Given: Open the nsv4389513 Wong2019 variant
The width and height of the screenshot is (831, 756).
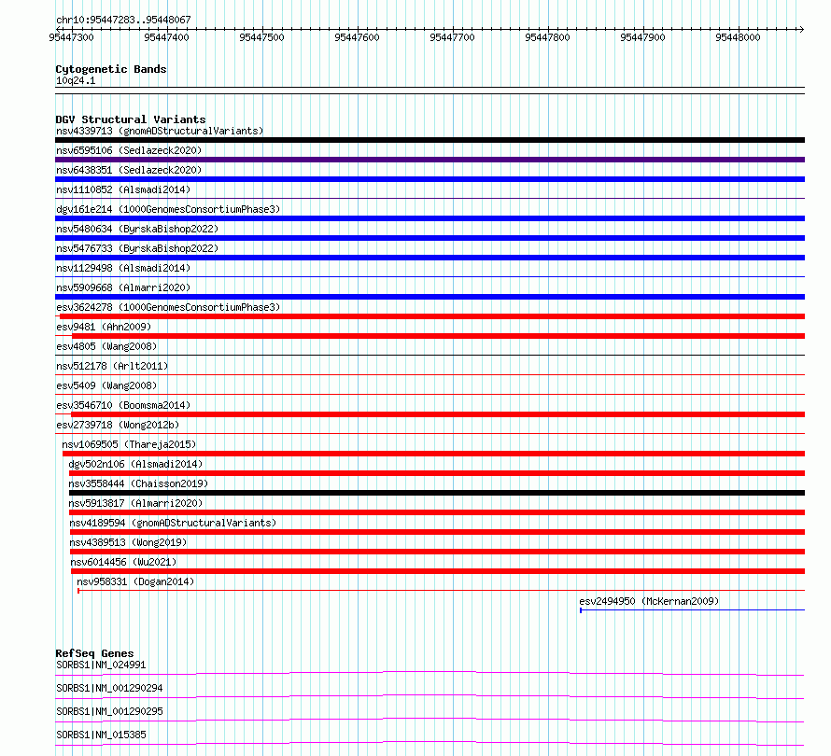Looking at the screenshot, I should coord(128,542).
